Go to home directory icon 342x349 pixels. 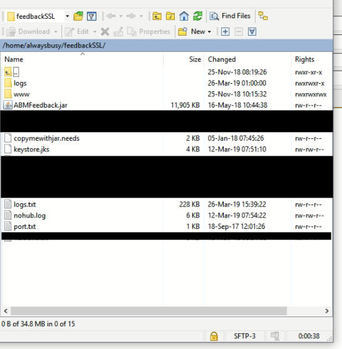click(184, 16)
